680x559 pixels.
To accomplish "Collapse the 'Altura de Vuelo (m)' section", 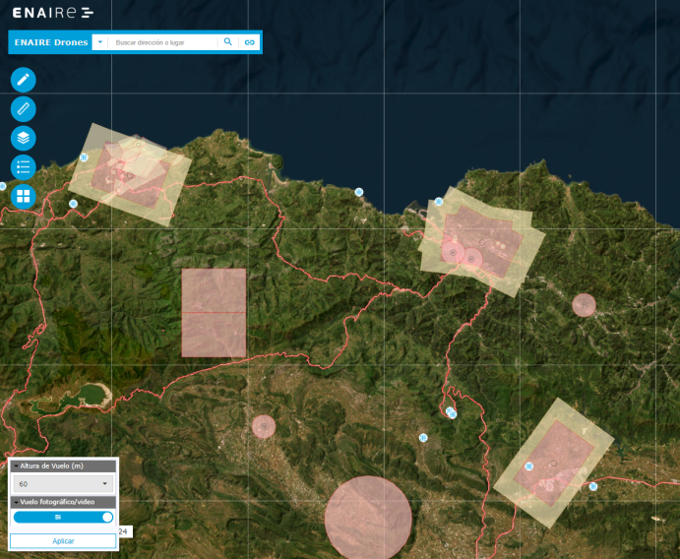I will (63, 466).
